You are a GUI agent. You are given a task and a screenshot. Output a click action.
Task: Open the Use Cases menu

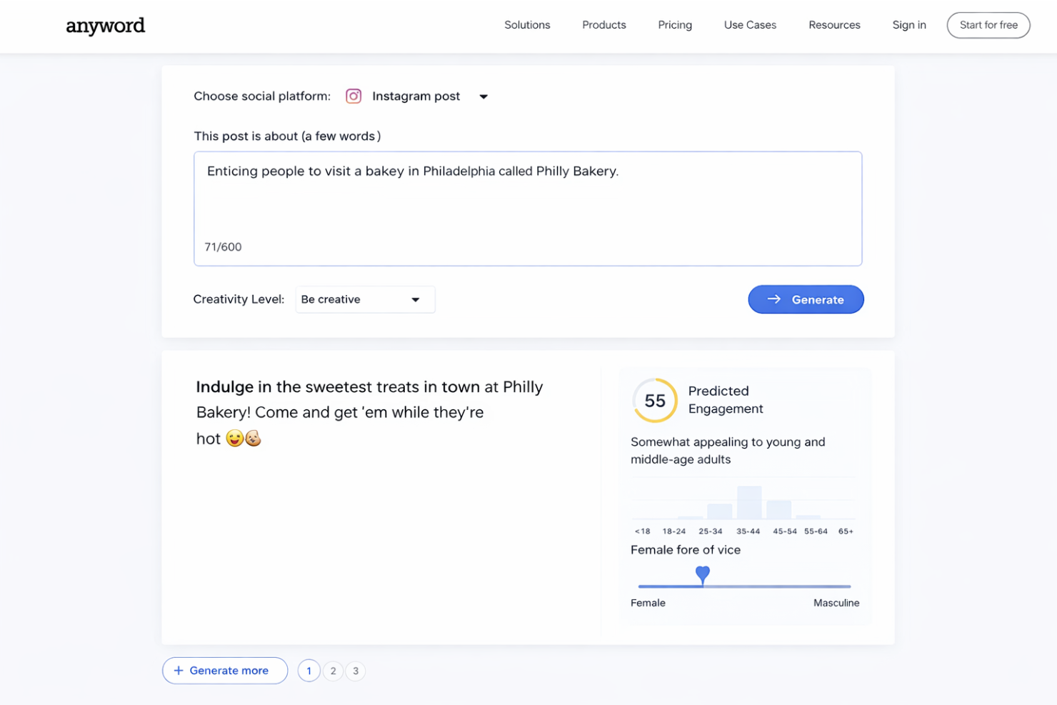click(749, 24)
